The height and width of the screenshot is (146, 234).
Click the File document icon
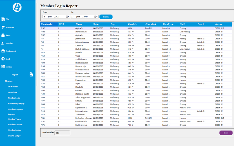(3, 19)
